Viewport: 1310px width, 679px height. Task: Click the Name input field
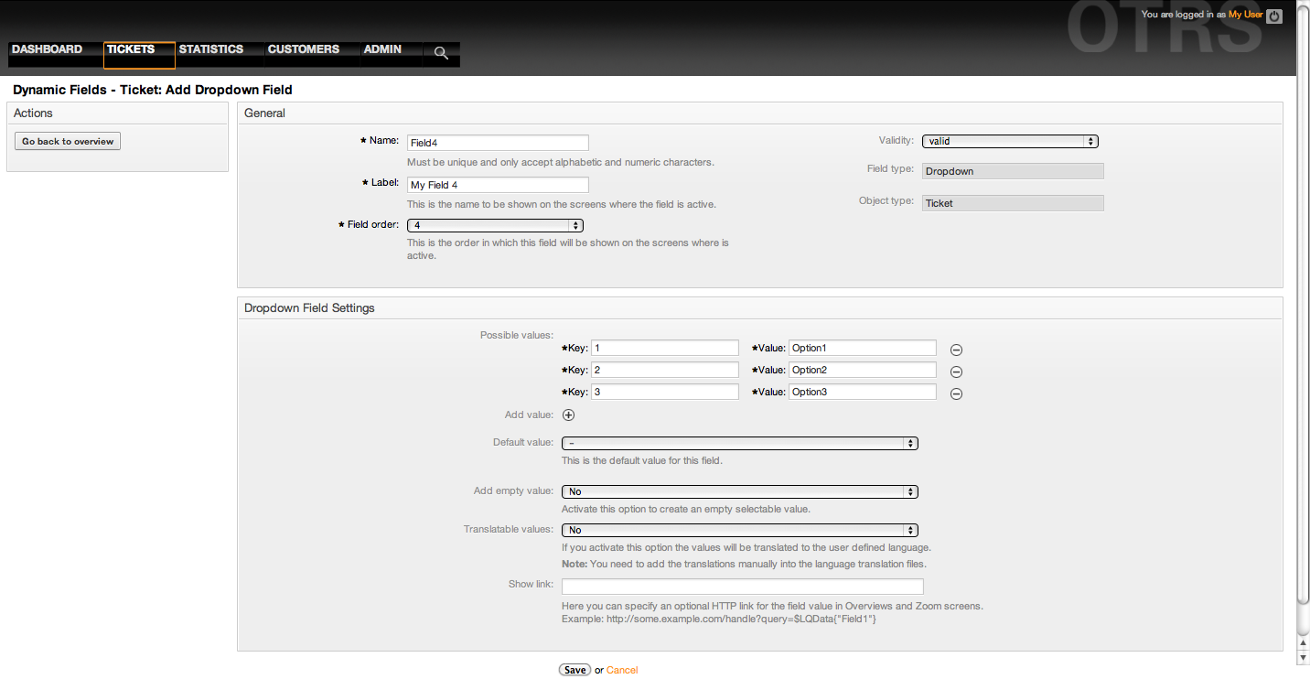pos(498,143)
